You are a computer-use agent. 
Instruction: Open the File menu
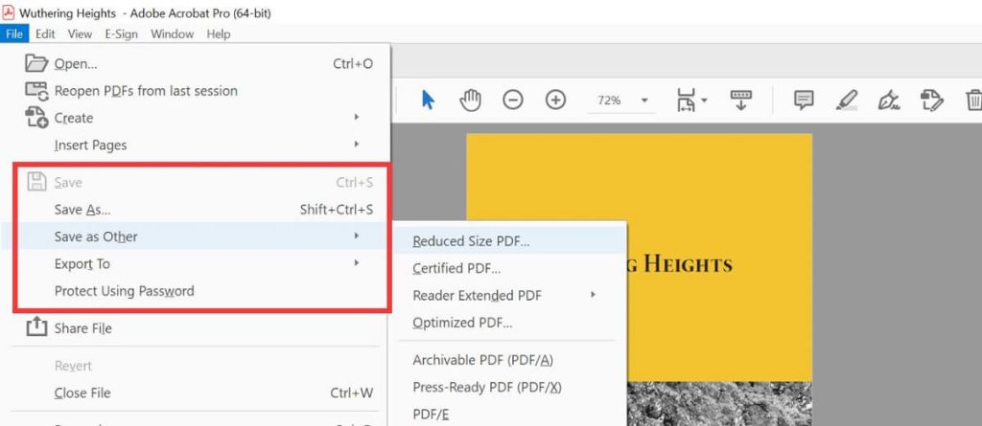14,34
